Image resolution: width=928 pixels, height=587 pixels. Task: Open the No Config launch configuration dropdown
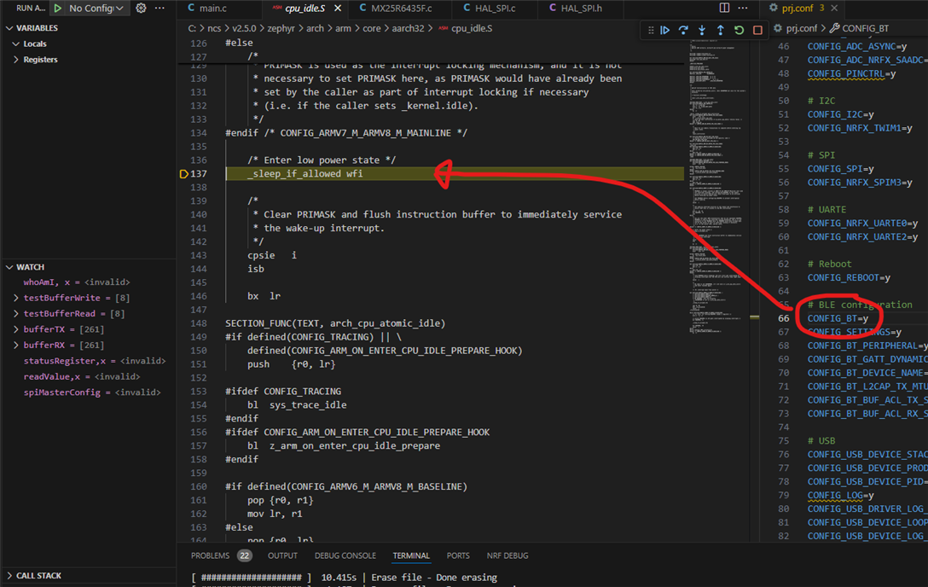tap(96, 9)
